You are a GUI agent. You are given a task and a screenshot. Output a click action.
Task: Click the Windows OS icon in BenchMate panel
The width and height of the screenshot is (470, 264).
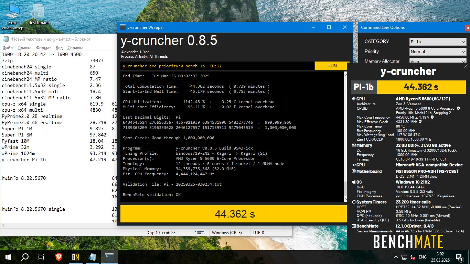(354, 182)
